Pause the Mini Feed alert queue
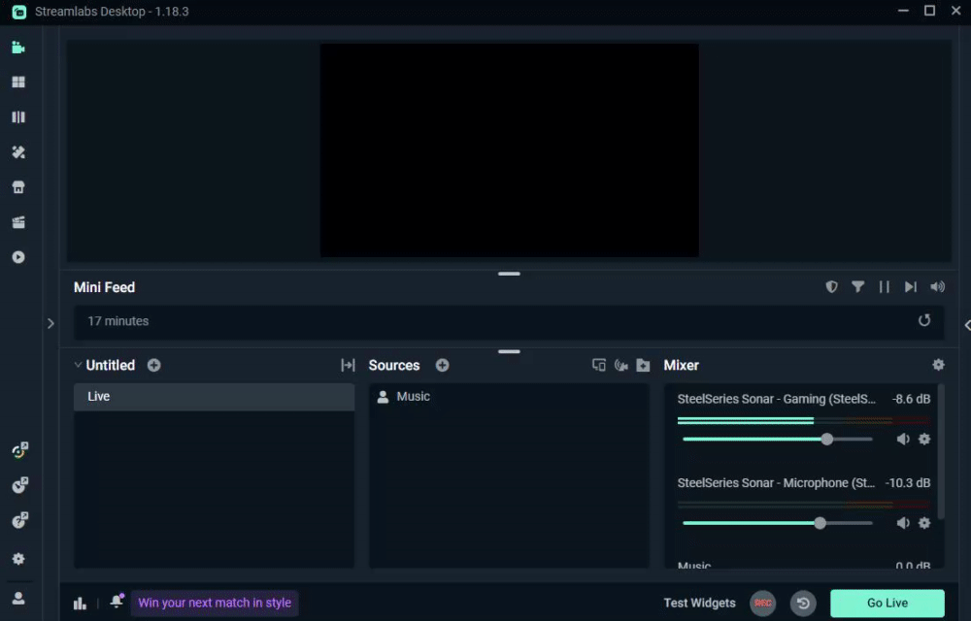 [x=885, y=287]
